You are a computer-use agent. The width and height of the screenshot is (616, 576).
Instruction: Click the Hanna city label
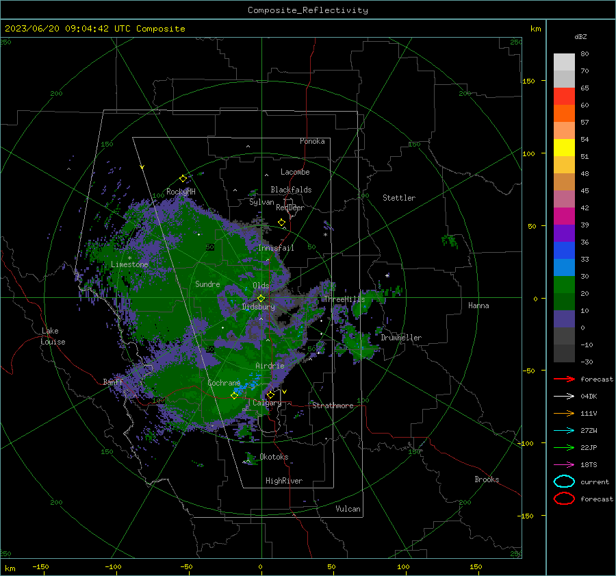478,305
